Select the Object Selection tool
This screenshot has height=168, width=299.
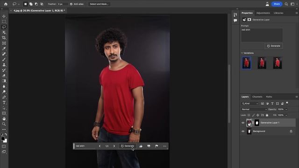tap(4, 32)
